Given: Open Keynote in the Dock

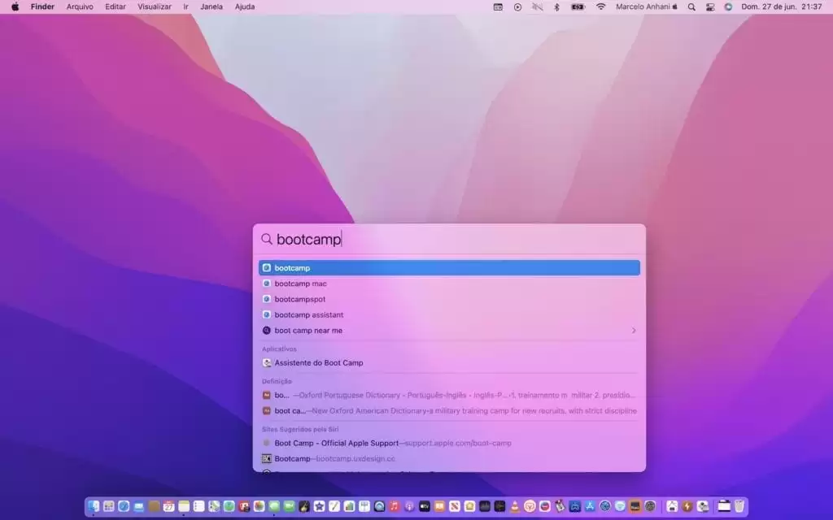Looking at the screenshot, I should 364,506.
